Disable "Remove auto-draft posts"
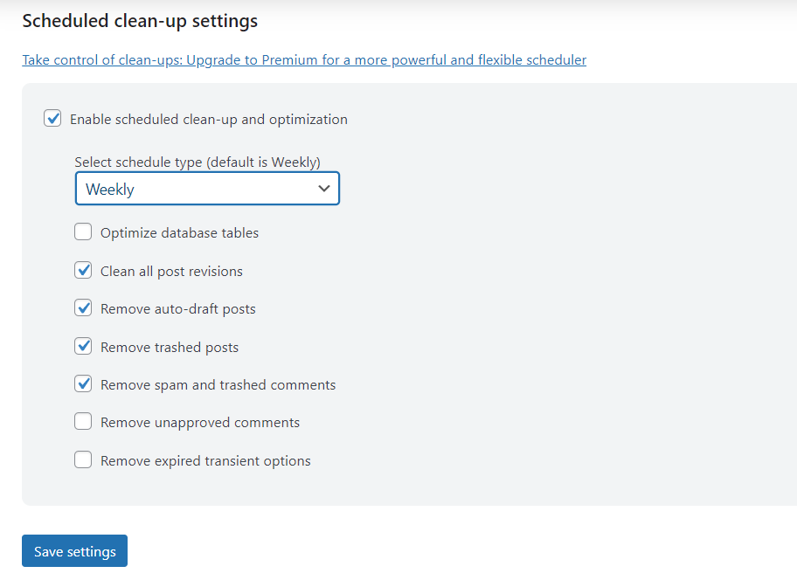This screenshot has width=797, height=587. [83, 307]
